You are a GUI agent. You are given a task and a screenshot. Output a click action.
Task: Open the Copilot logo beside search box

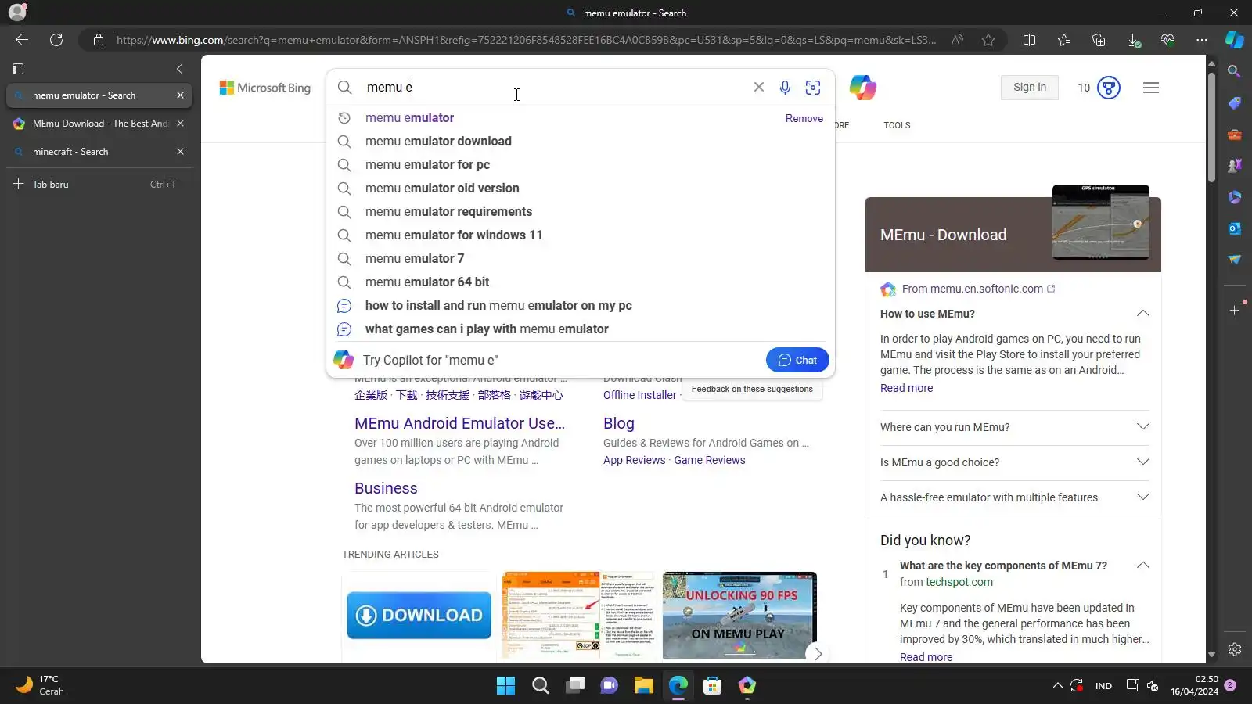pyautogui.click(x=863, y=88)
